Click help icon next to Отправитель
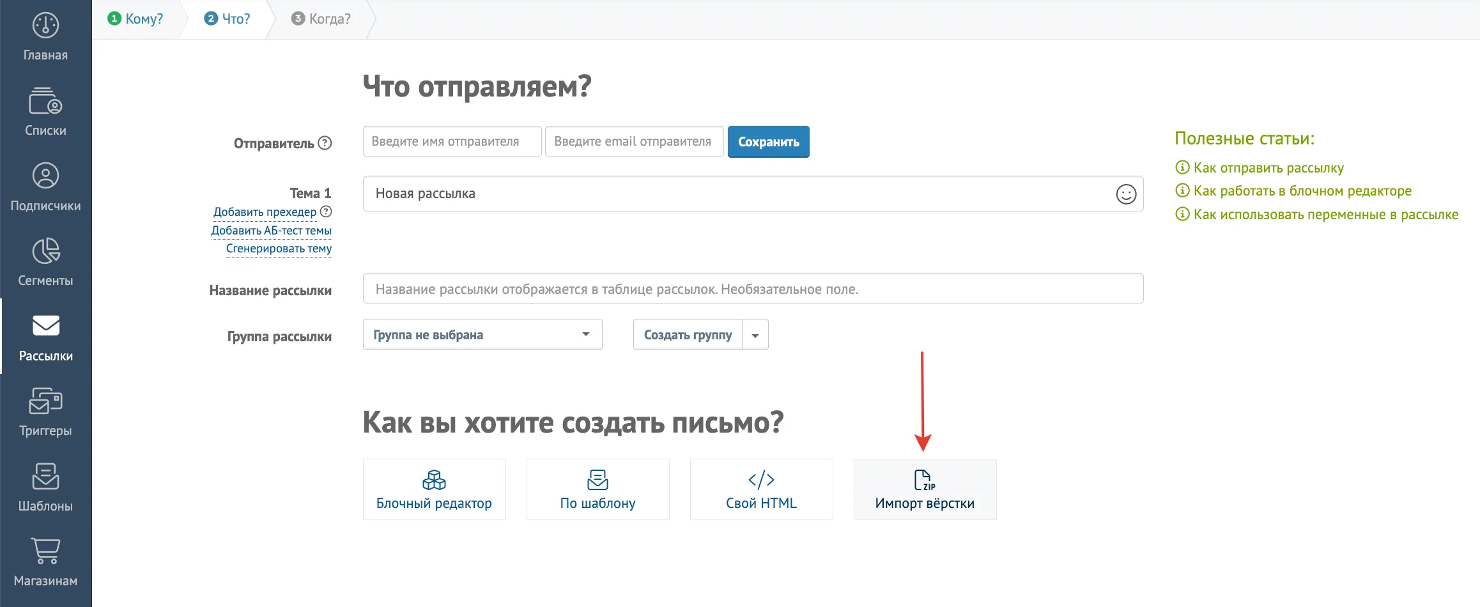Viewport: 1480px width, 607px height. pos(325,143)
